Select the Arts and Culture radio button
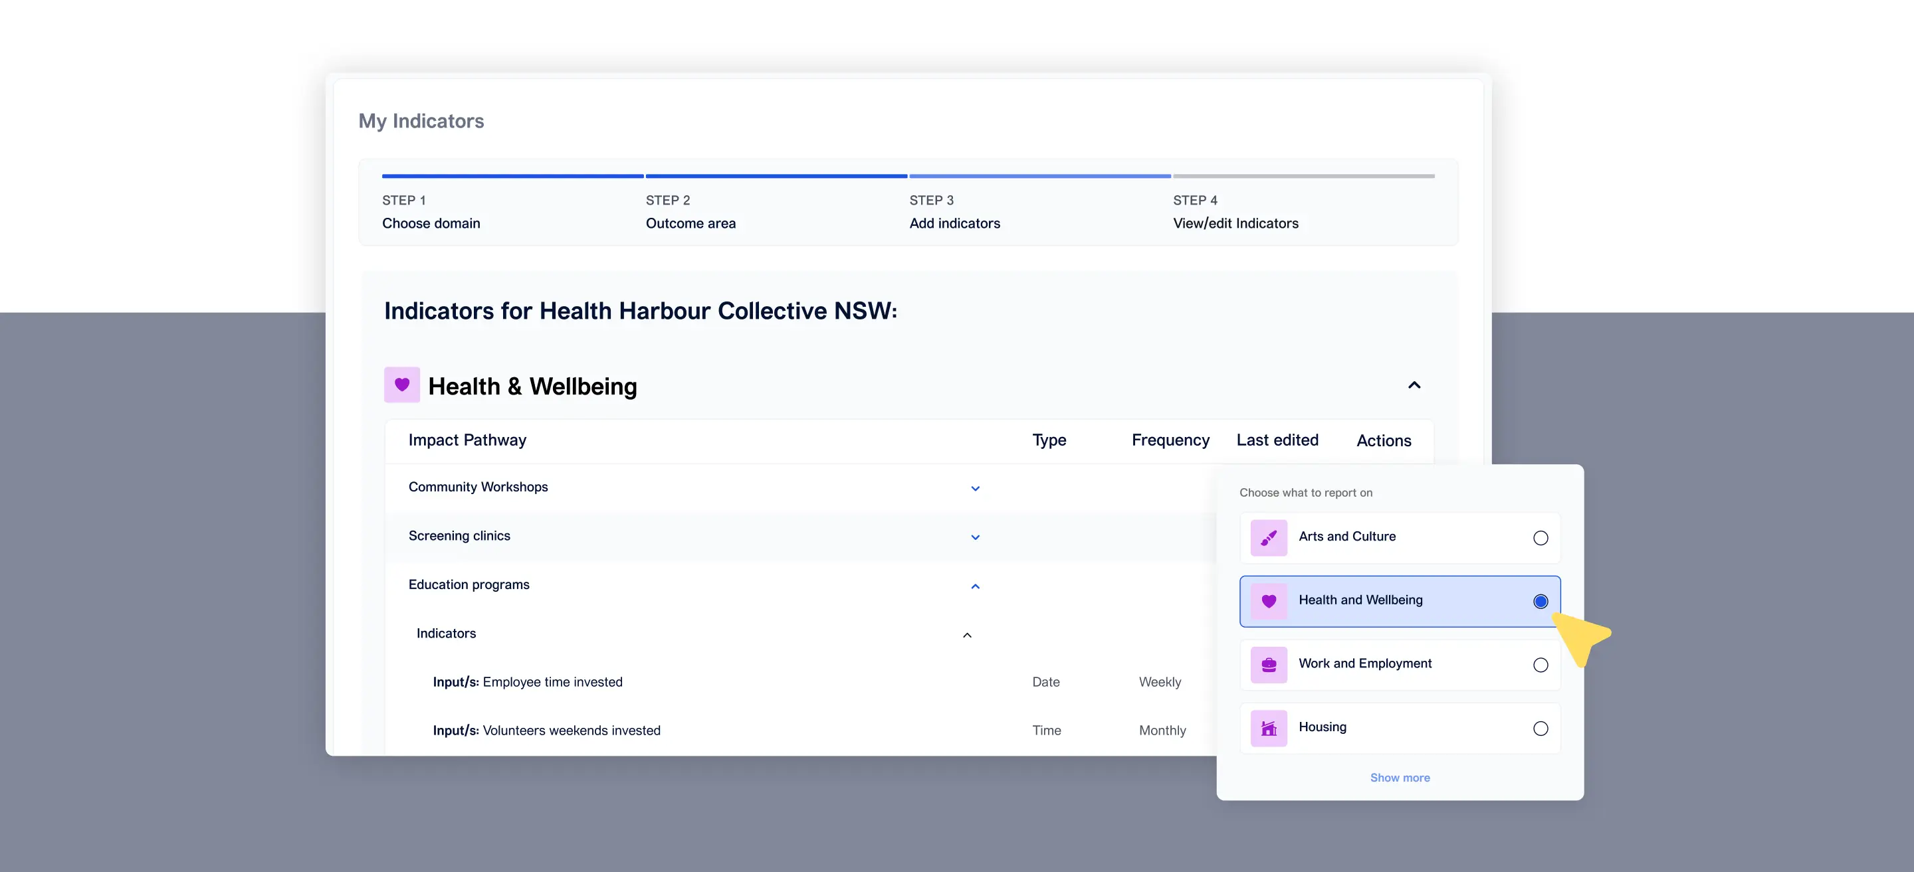1914x872 pixels. 1541,538
